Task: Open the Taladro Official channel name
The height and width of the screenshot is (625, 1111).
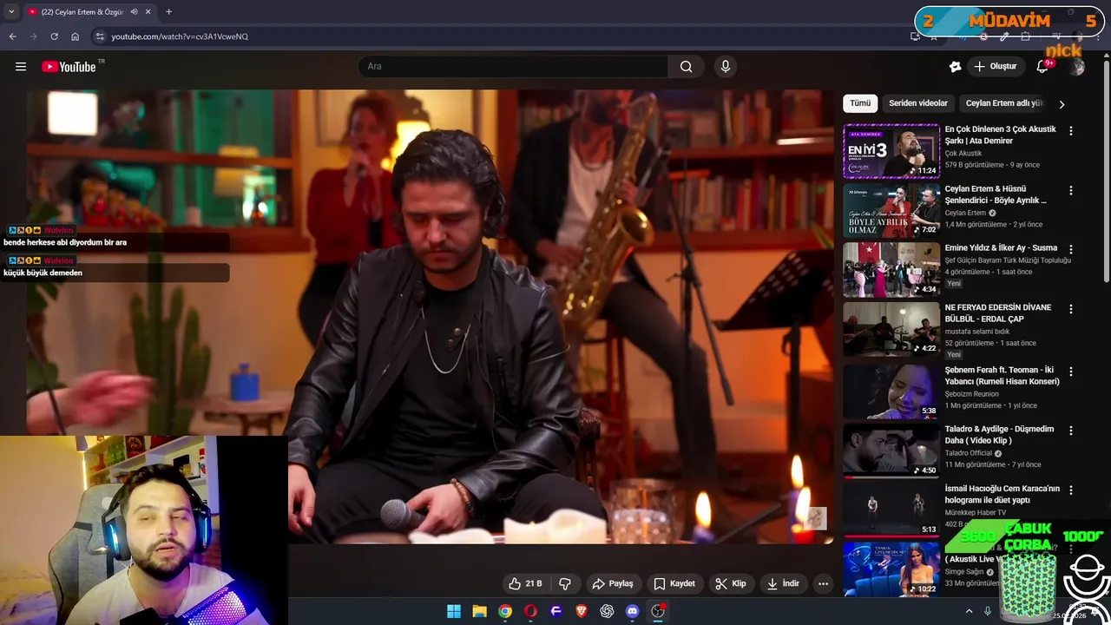Action: (969, 453)
